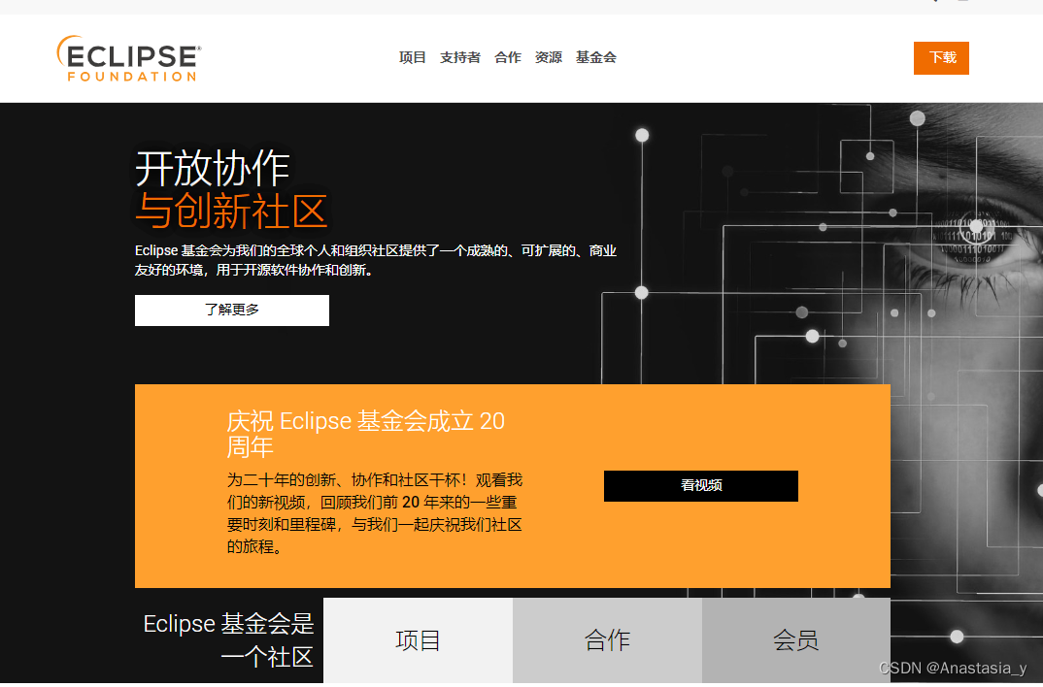Open the 支持者 navigation menu
1043x687 pixels.
(459, 58)
